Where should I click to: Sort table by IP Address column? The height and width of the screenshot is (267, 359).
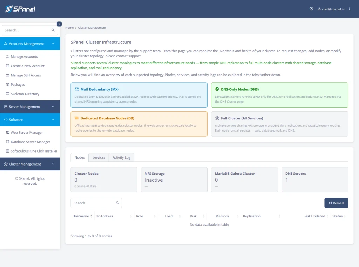coord(114,216)
